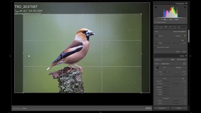Click the Clarity slider handle
201x113 pixels.
(x=171, y=103)
